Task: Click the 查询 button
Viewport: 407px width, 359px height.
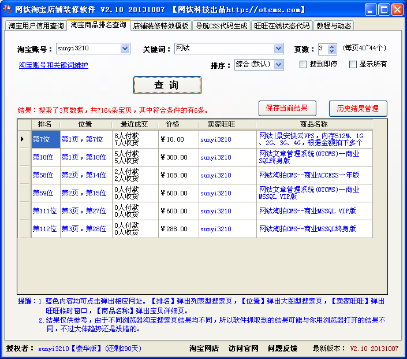Action: [167, 85]
